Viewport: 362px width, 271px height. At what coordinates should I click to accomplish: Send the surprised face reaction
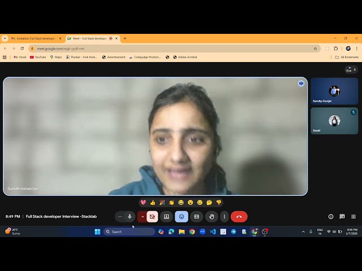(191, 203)
